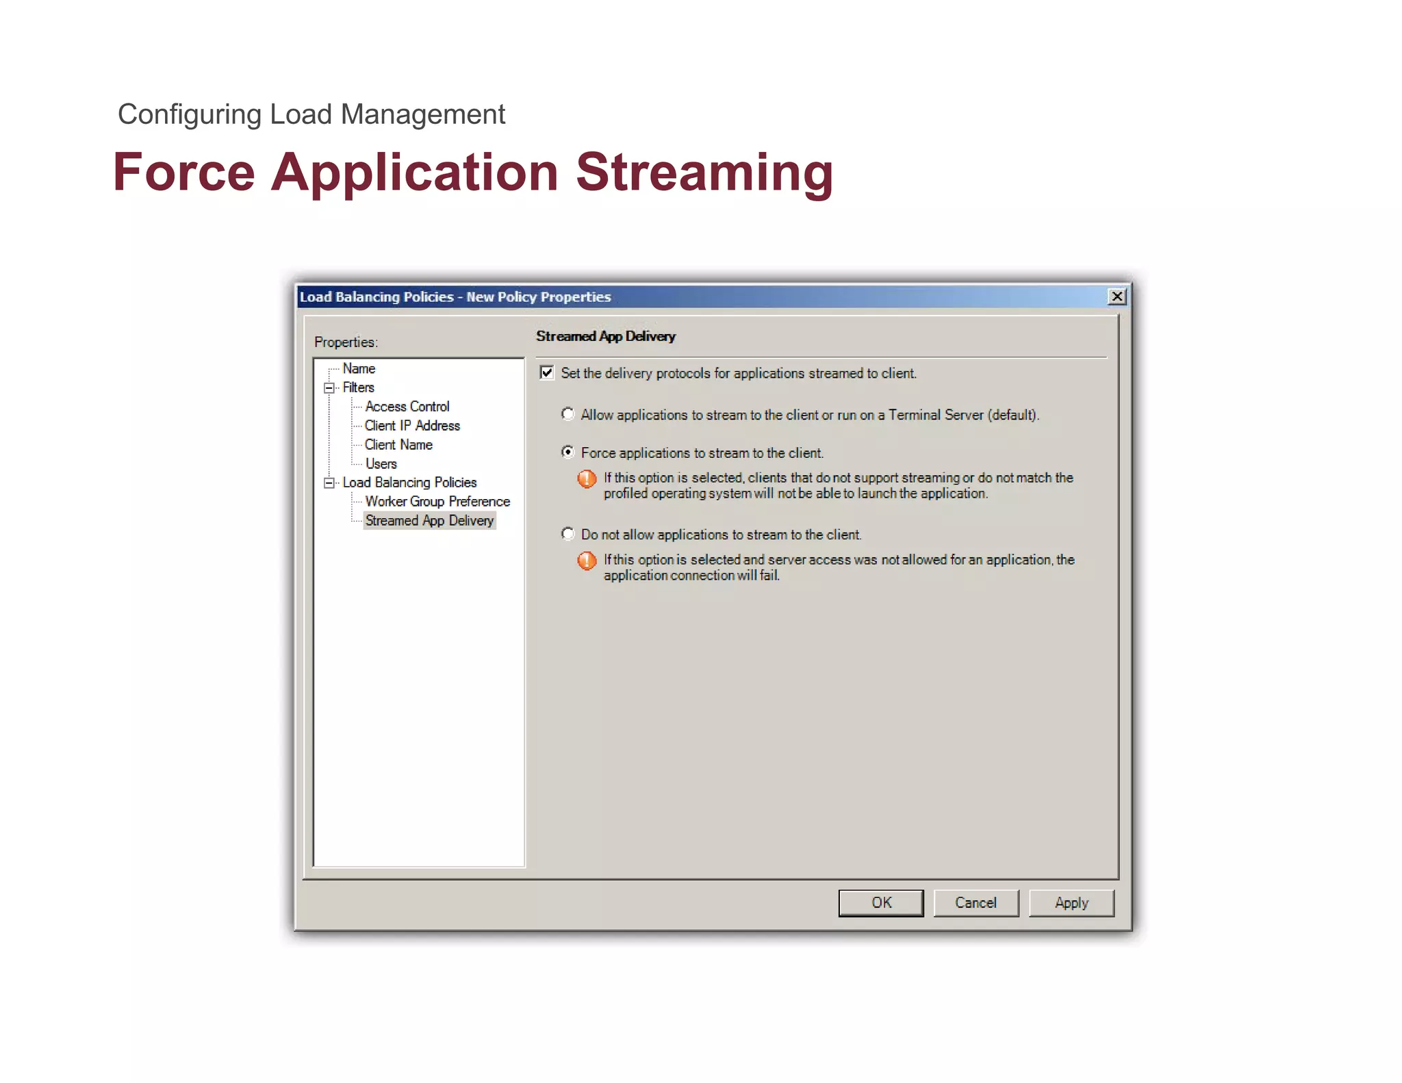Close the New Policy Properties dialog

click(1117, 296)
